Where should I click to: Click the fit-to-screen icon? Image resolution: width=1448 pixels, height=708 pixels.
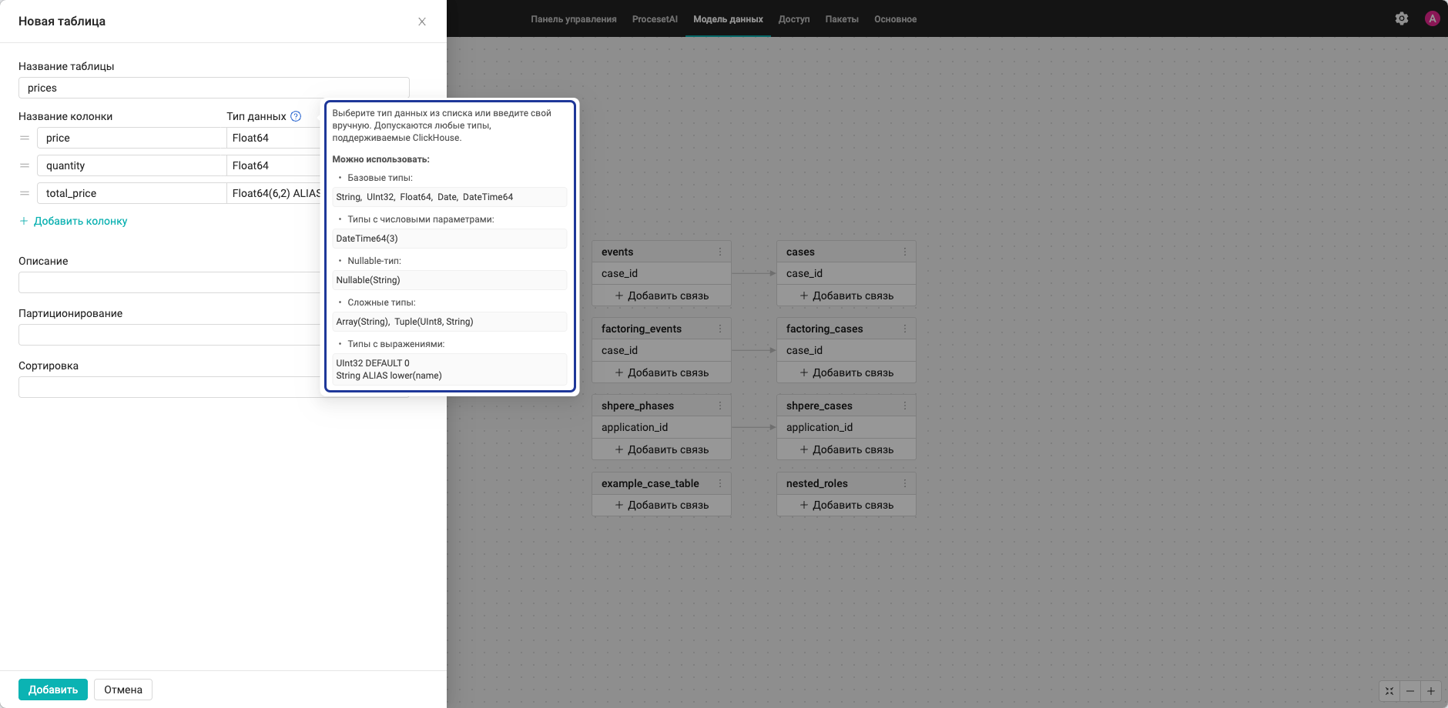click(x=1389, y=691)
